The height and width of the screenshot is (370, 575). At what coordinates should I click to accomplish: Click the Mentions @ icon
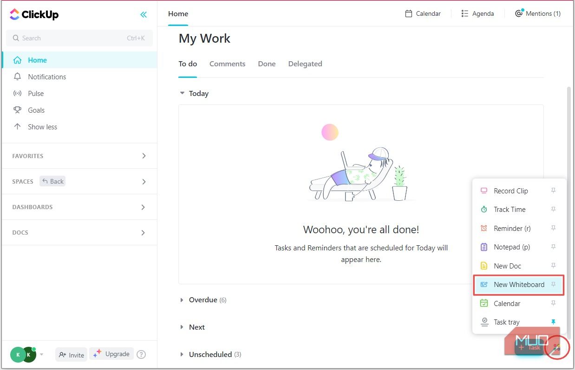[x=519, y=13]
